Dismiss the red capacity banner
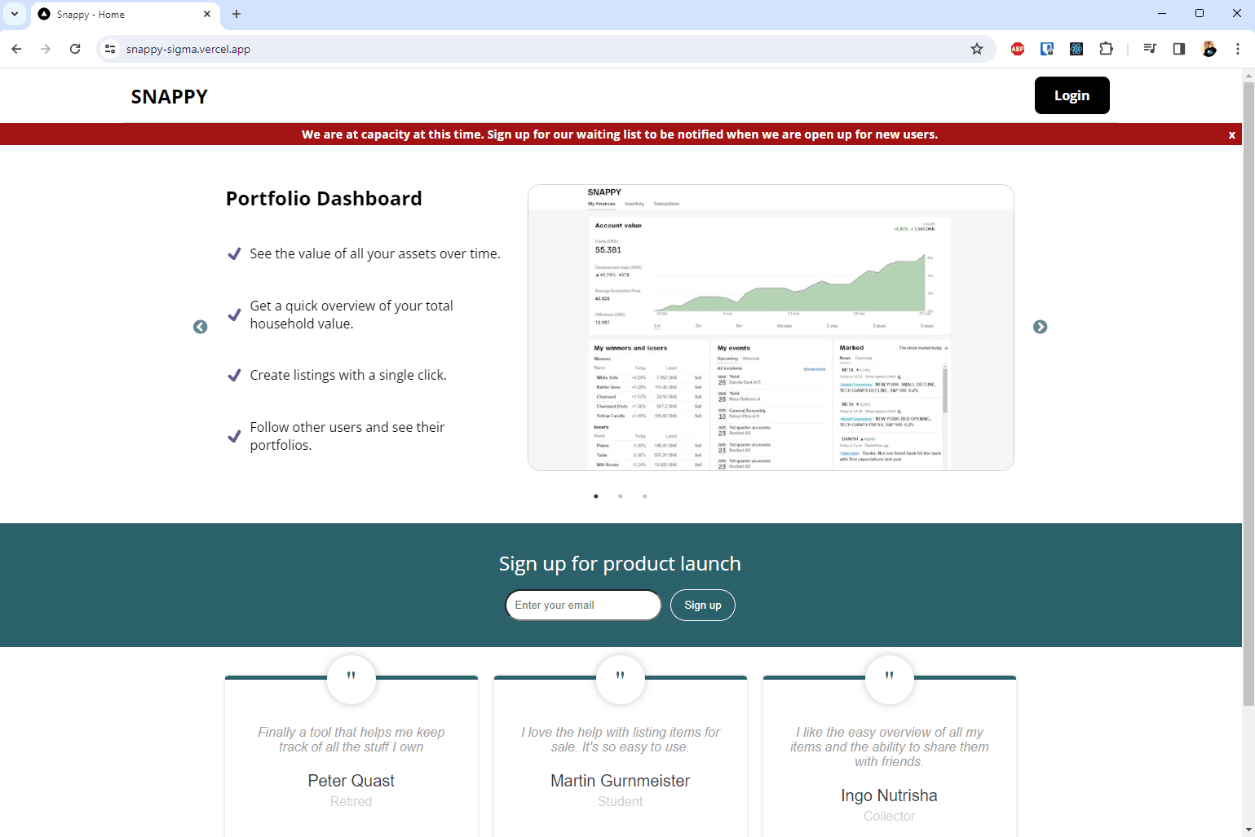1255x837 pixels. [x=1231, y=135]
